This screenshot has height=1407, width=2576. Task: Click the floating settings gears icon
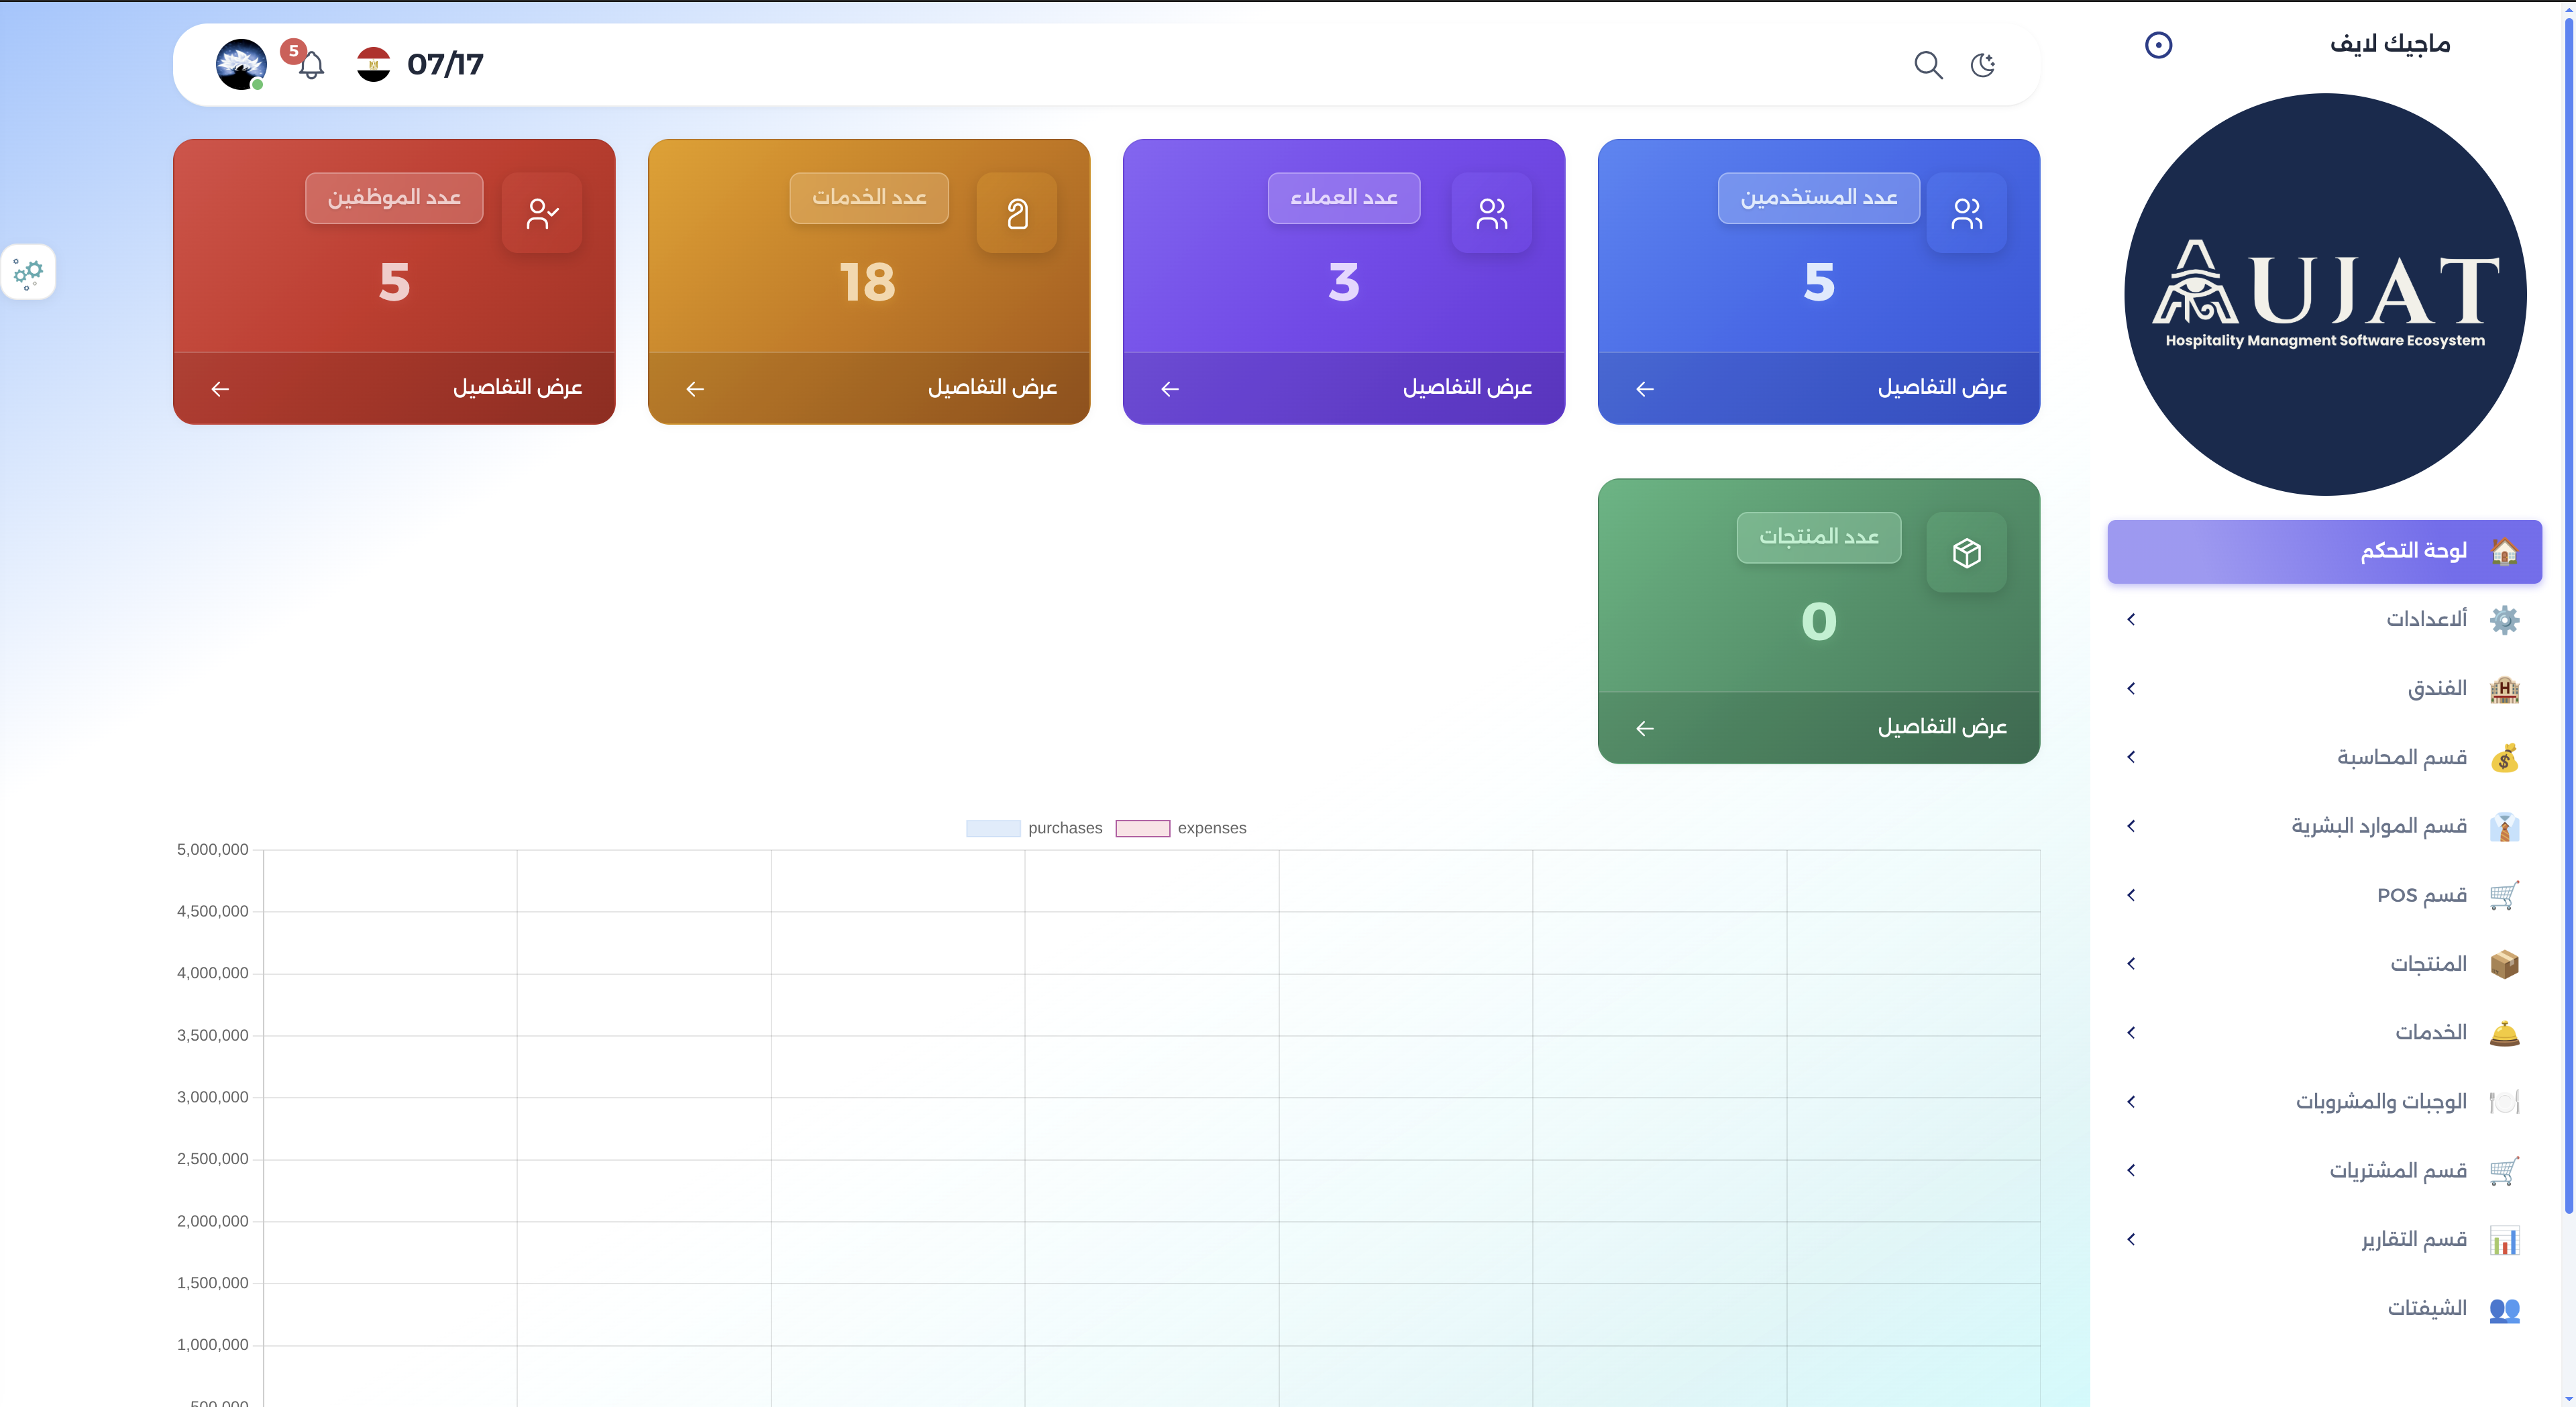pyautogui.click(x=28, y=272)
